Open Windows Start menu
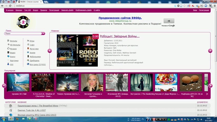 pyautogui.click(x=4, y=119)
